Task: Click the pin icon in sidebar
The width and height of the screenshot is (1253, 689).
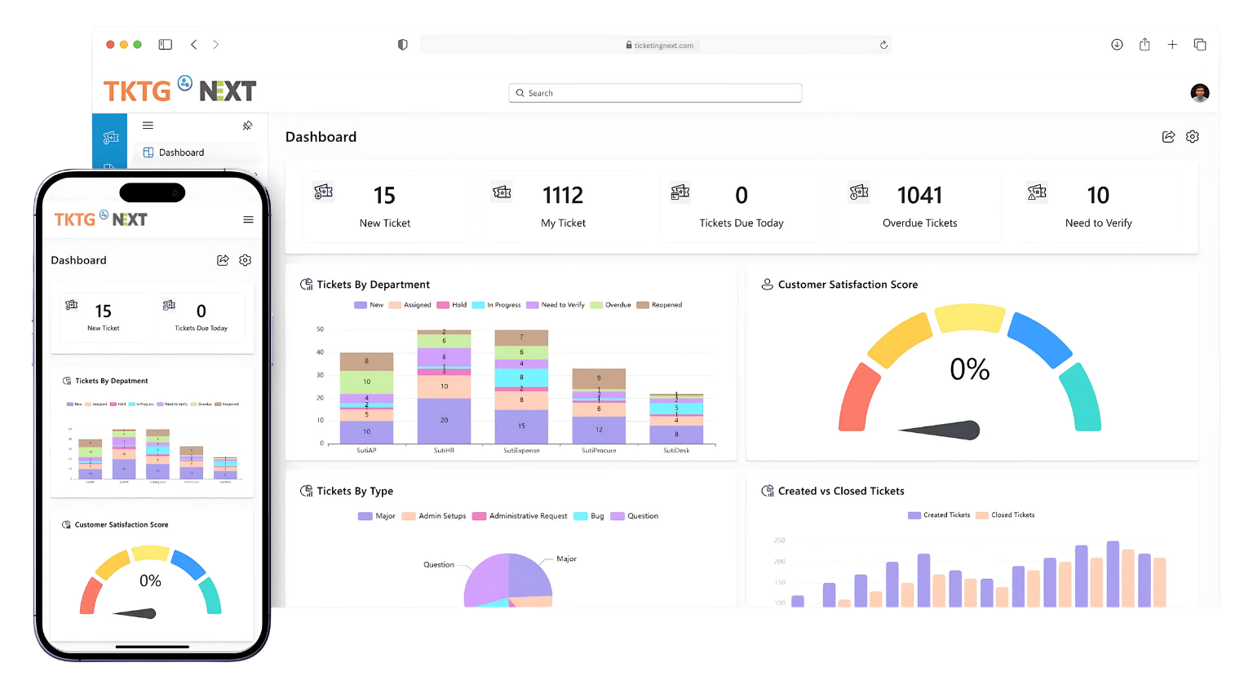Action: pos(247,126)
